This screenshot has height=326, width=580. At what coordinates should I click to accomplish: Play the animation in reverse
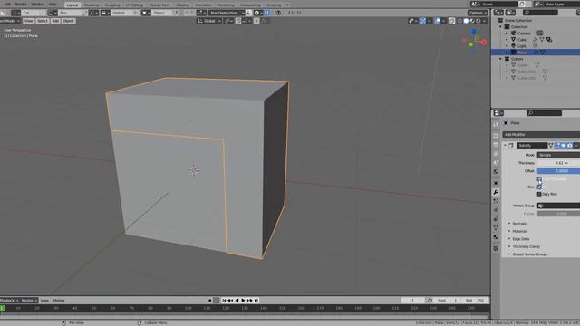pyautogui.click(x=237, y=301)
